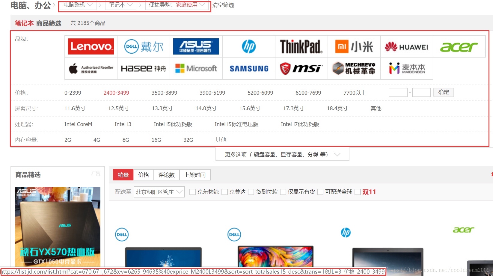Select price range 2400-3499
493x276 pixels.
116,93
